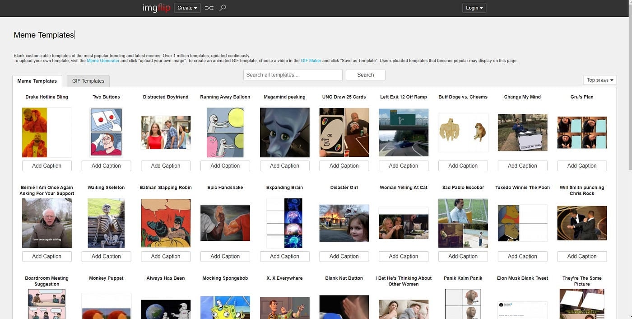Image resolution: width=632 pixels, height=319 pixels.
Task: Add Caption to Megamind peeking
Action: coord(285,166)
